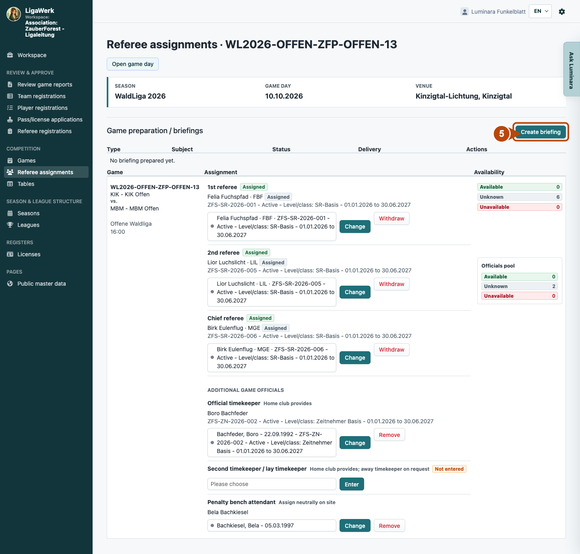Withdraw Birk Eulenflug as chief referee
The image size is (580, 554).
[x=391, y=350]
